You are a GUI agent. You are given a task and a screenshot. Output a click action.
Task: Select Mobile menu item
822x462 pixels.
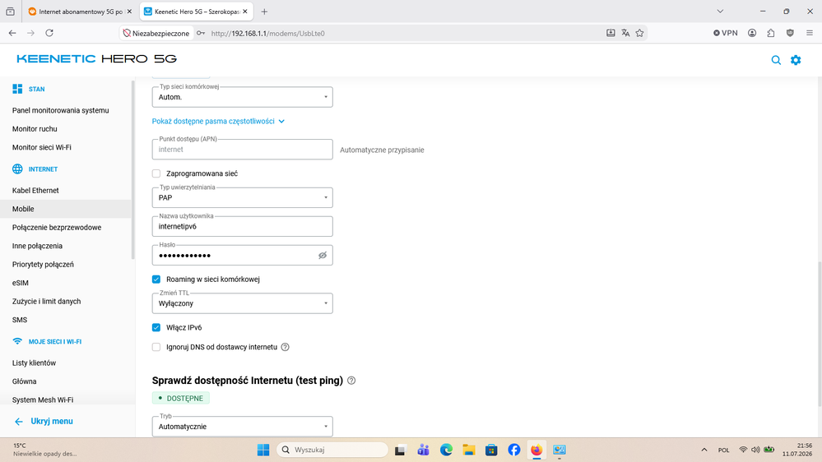66,209
